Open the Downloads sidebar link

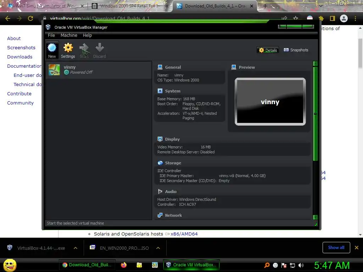pyautogui.click(x=20, y=57)
